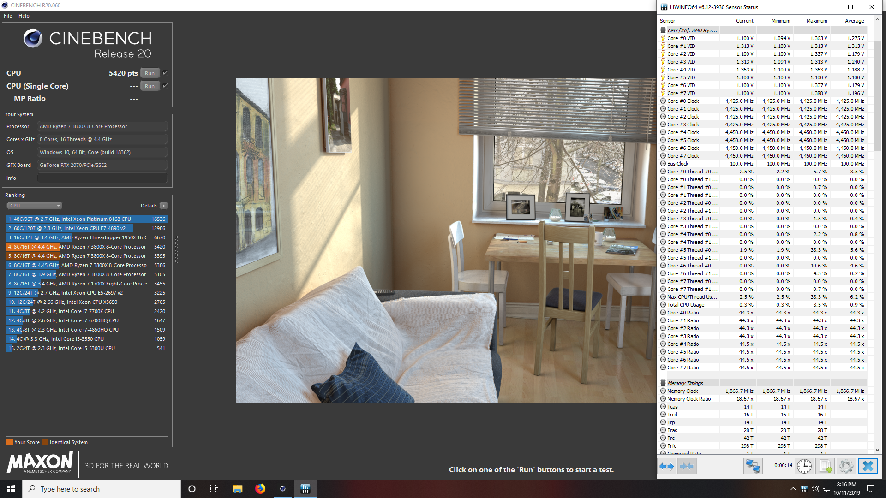Click the Memory Timings section chip icon
Image resolution: width=886 pixels, height=498 pixels.
[663, 383]
